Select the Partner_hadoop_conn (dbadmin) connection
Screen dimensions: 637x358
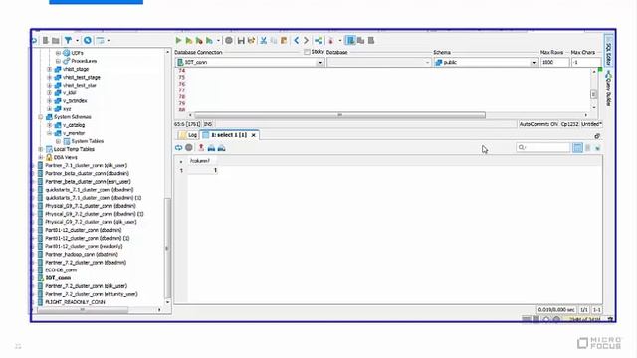(82, 255)
